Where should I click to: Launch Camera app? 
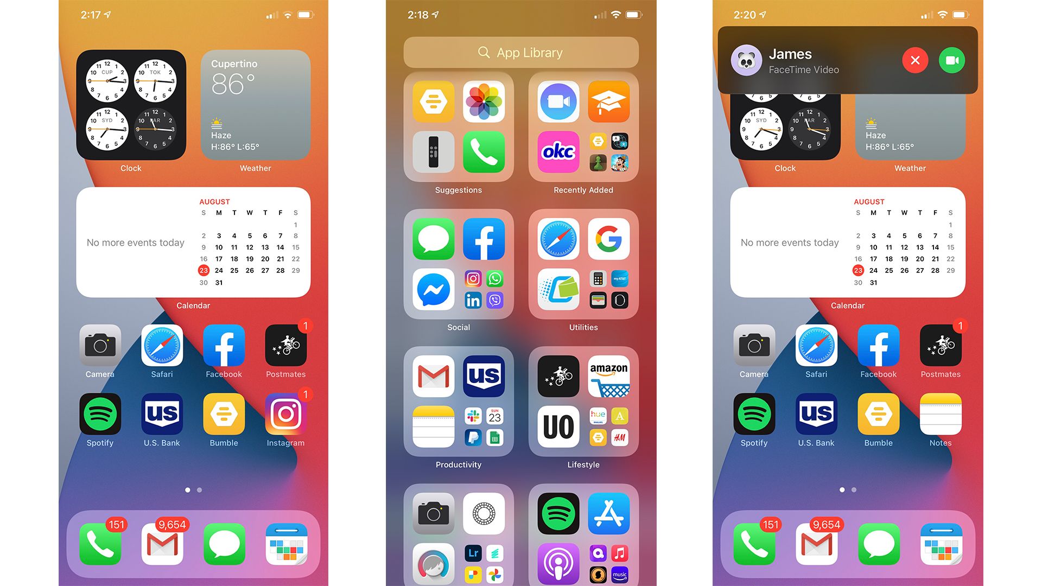click(101, 348)
